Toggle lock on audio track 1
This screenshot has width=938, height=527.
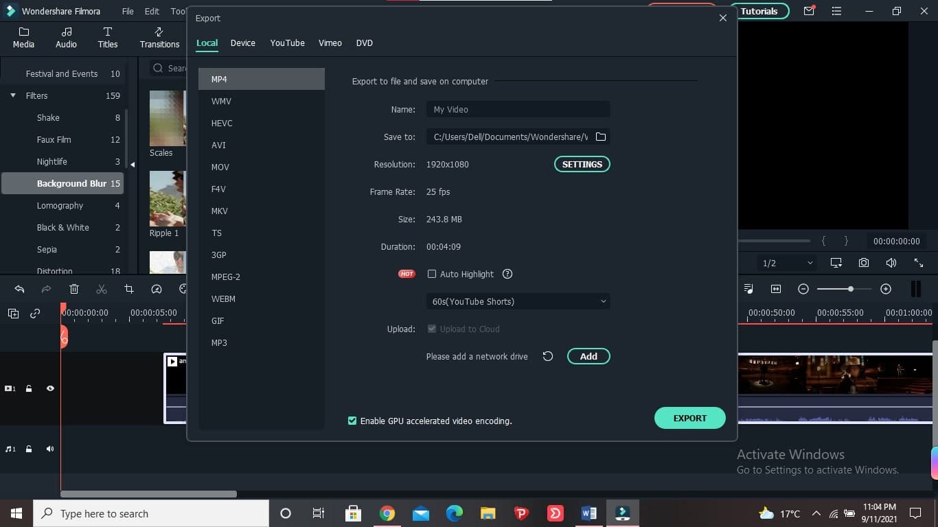click(x=29, y=449)
